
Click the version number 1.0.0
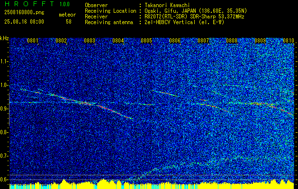[64, 4]
